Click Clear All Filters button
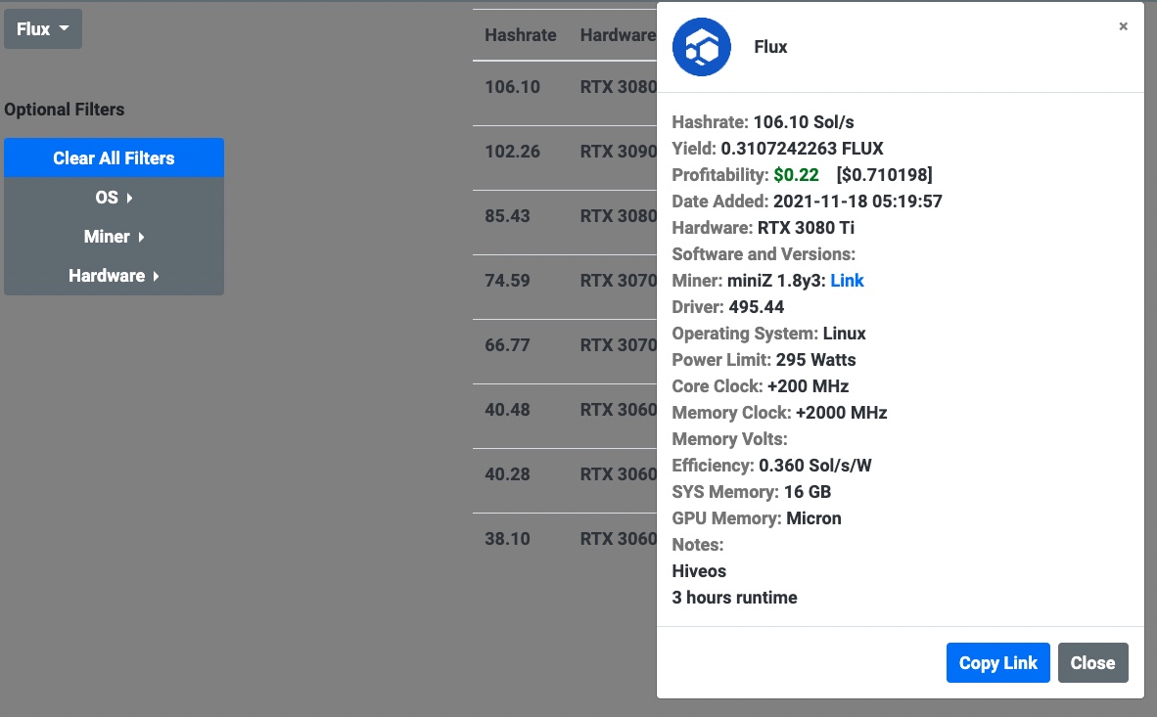This screenshot has width=1157, height=717. [x=114, y=158]
